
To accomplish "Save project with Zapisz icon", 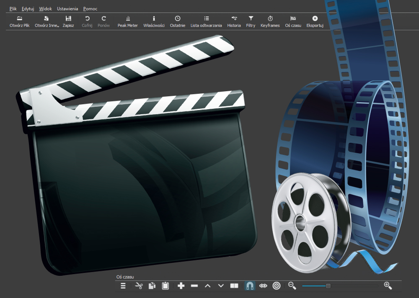I will [x=68, y=21].
